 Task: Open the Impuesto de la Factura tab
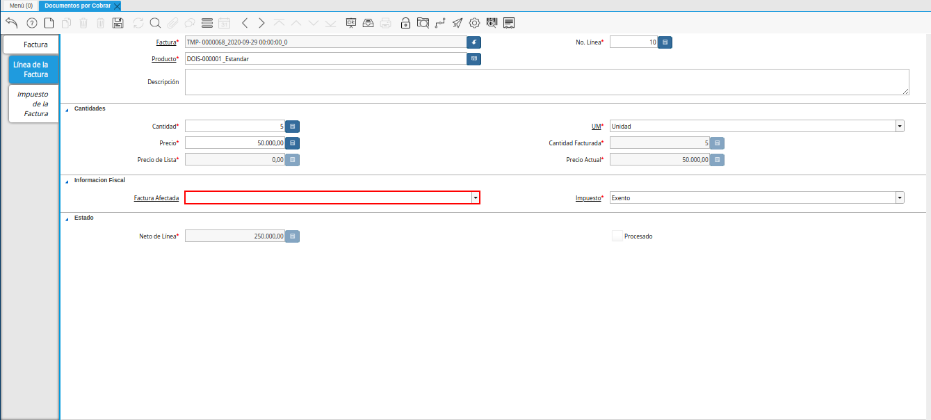[x=33, y=104]
